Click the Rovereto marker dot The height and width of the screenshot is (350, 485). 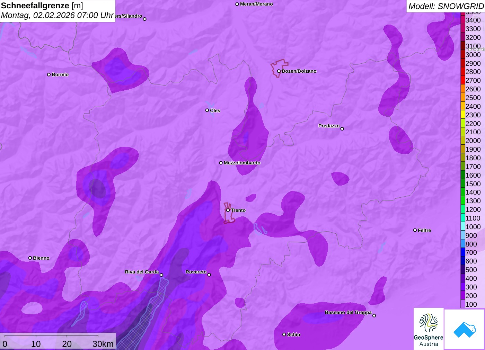tap(209, 275)
